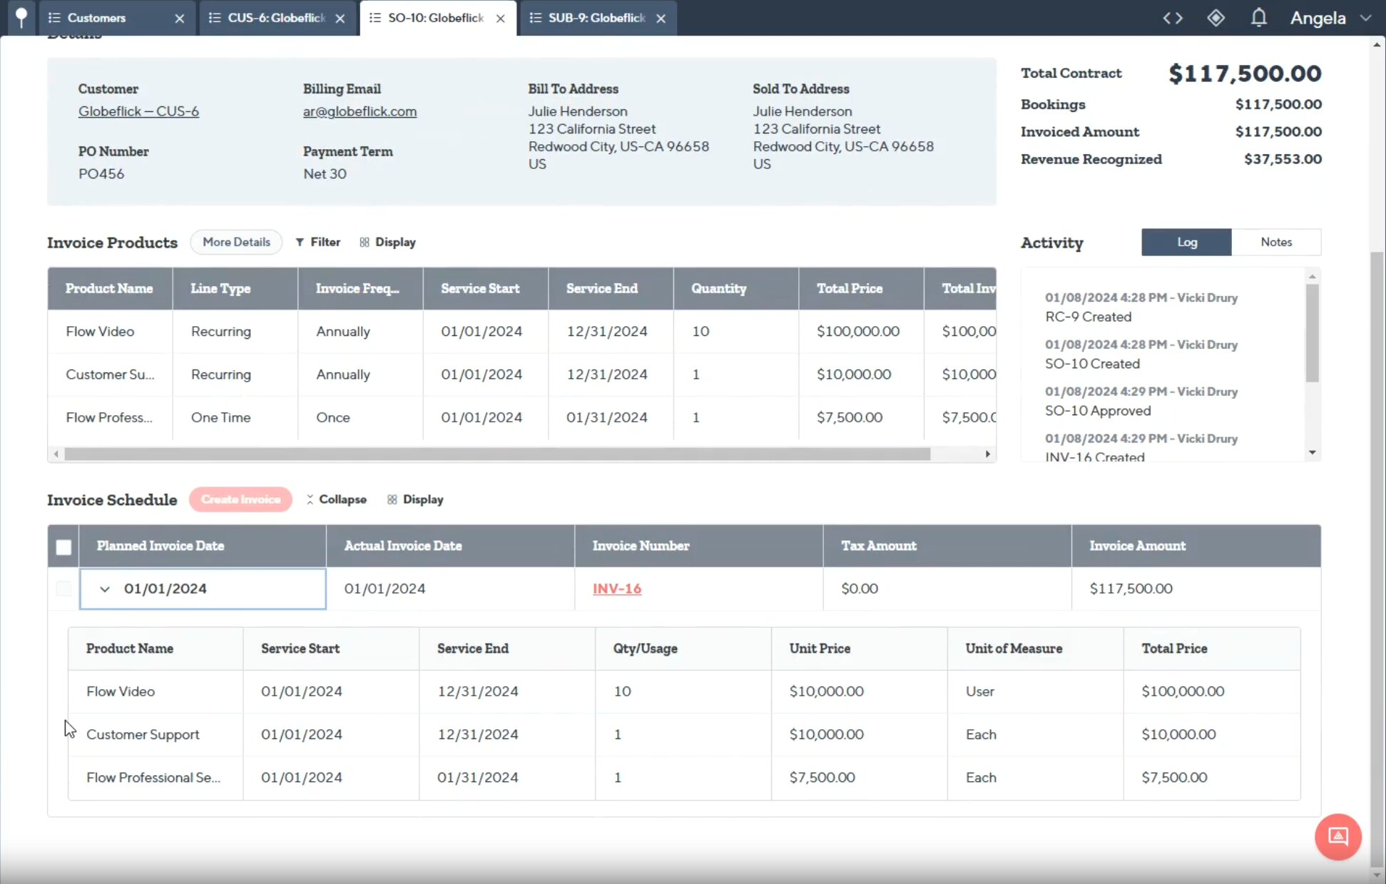Switch Activity panel to Notes
Viewport: 1386px width, 884px height.
[x=1275, y=242]
